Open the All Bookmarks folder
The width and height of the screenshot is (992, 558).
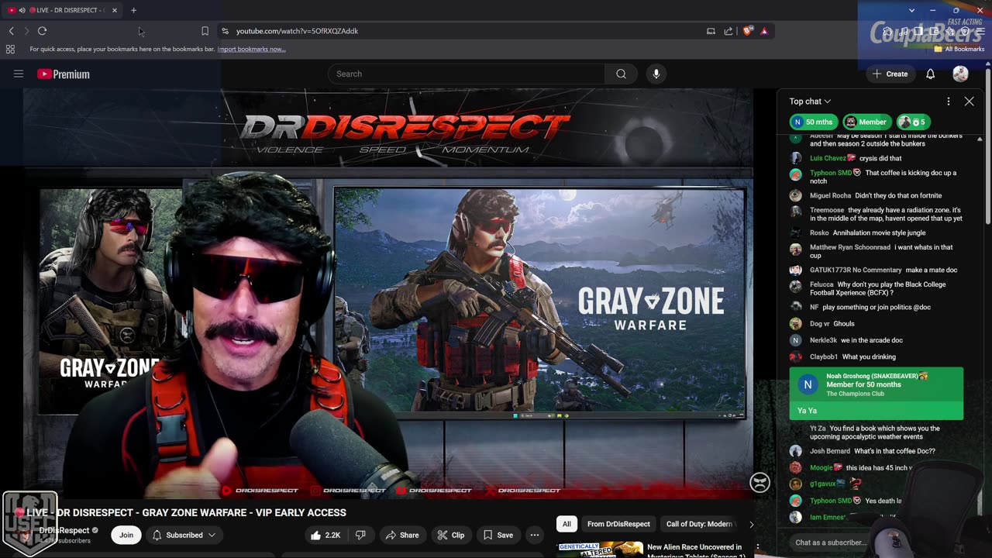click(x=959, y=49)
